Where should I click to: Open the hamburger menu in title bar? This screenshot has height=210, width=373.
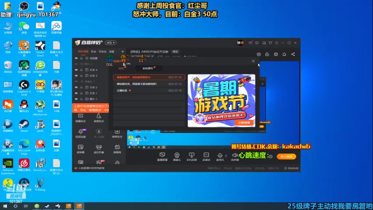coord(276,43)
